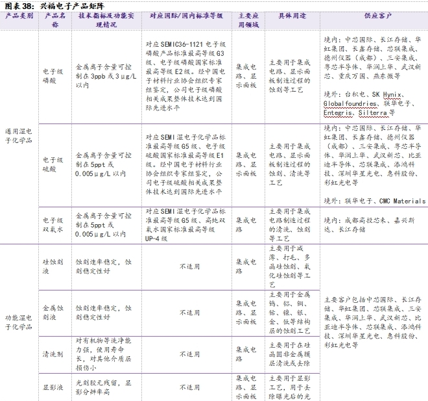Click the '主要应用领域' column header
The image size is (428, 401).
coord(248,20)
